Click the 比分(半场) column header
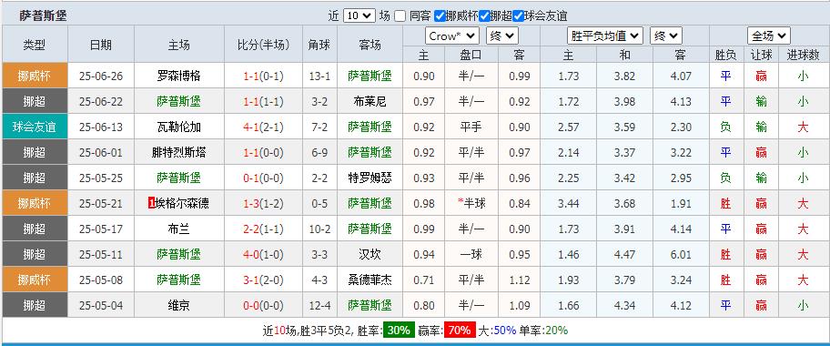Viewport: 830px width, 346px height. 263,45
